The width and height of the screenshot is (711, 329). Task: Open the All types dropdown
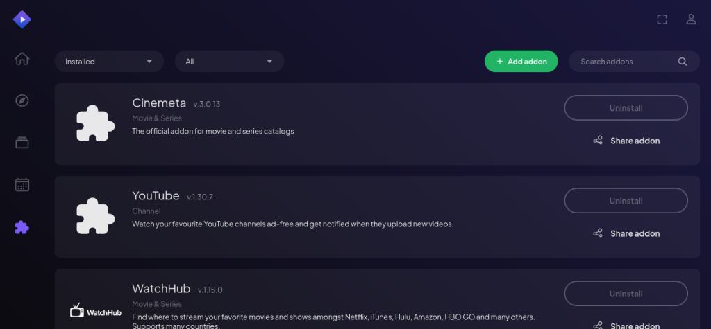point(229,62)
